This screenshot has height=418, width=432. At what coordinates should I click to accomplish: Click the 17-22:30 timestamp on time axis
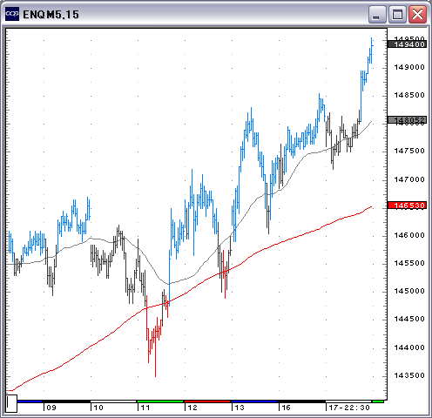coord(349,408)
